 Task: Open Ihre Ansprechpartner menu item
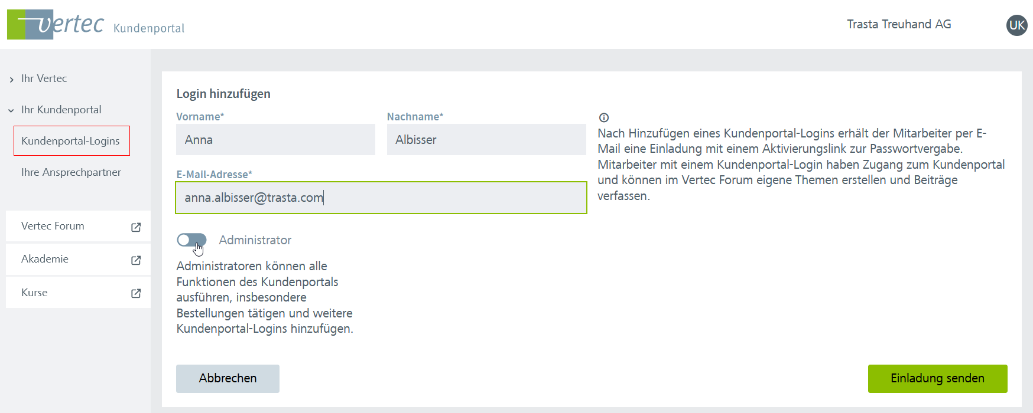tap(71, 172)
